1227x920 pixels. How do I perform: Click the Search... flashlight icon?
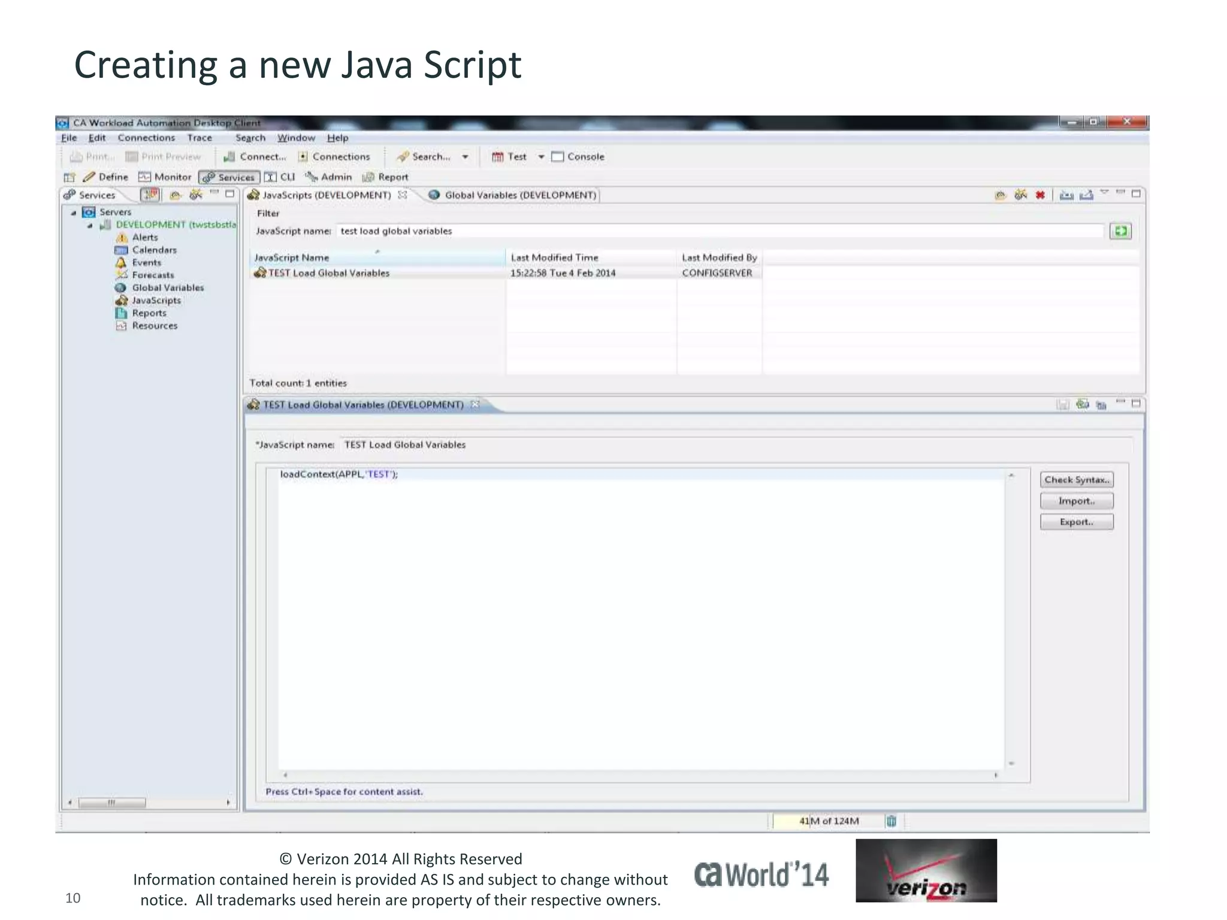(x=403, y=157)
